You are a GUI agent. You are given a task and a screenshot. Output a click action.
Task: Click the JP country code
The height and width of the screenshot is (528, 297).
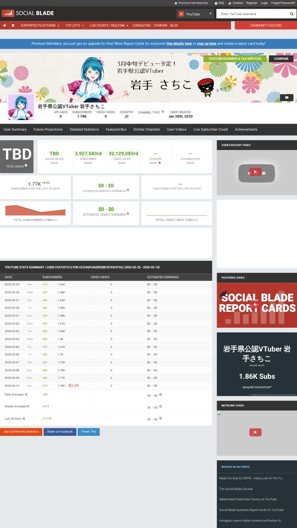[x=126, y=116]
